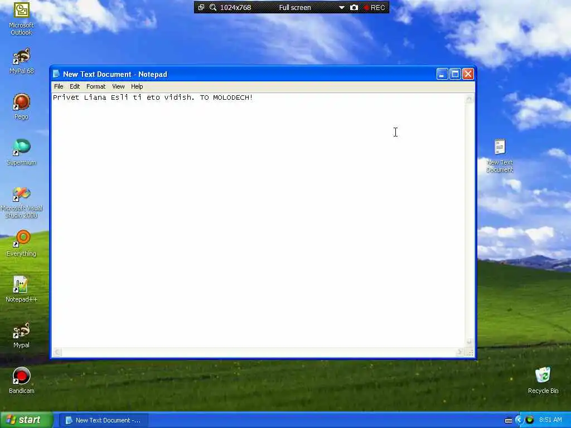Click the New Text Document taskbar button

coord(103,420)
